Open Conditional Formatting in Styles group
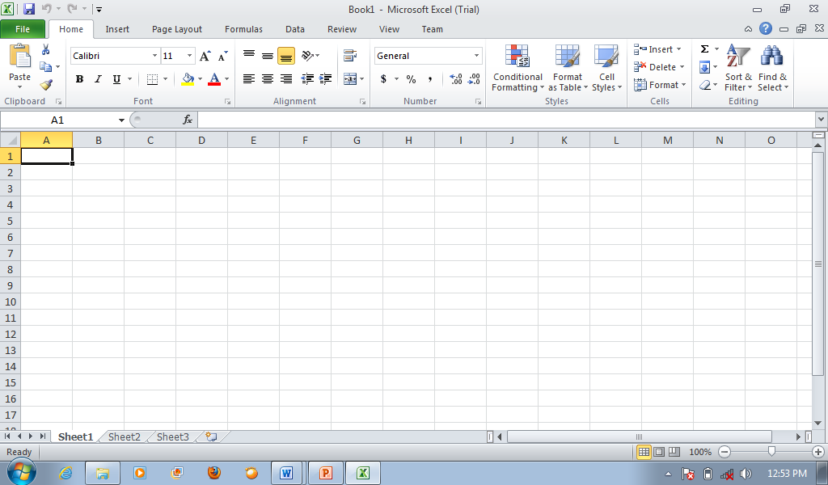 [517, 69]
